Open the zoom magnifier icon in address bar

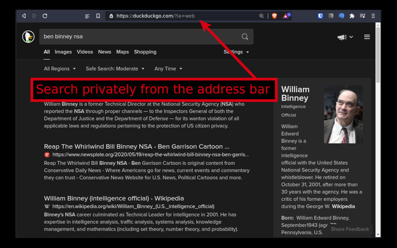pyautogui.click(x=261, y=16)
